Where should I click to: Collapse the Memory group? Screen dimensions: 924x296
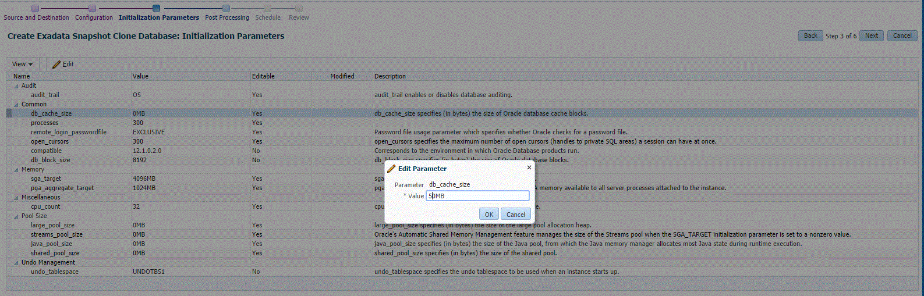(x=16, y=170)
